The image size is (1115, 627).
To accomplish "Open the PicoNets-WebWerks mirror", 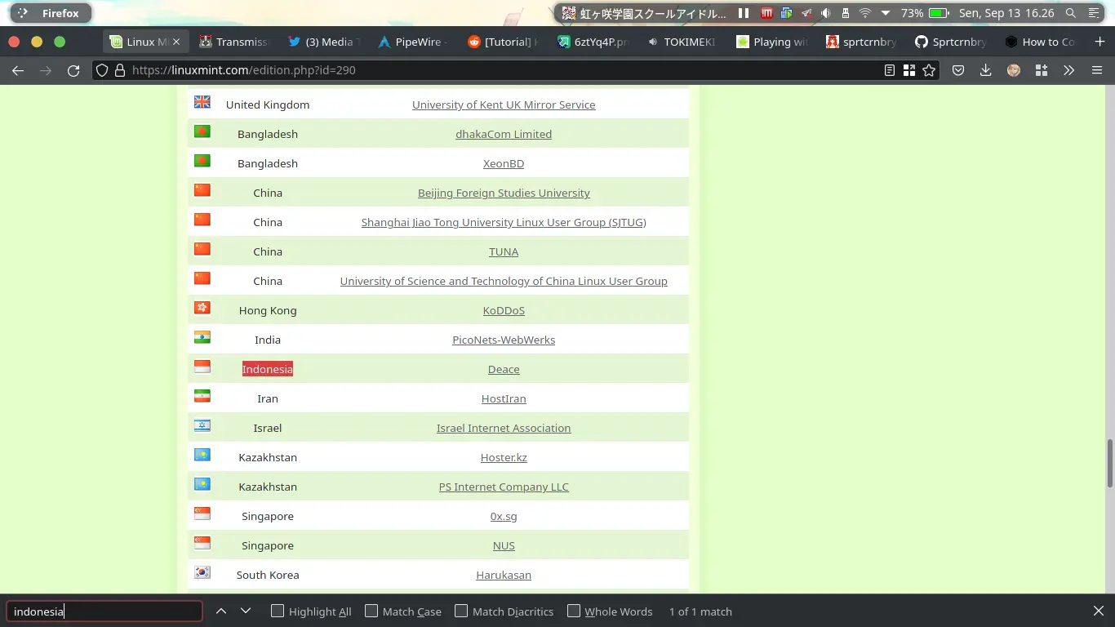I will click(x=504, y=340).
